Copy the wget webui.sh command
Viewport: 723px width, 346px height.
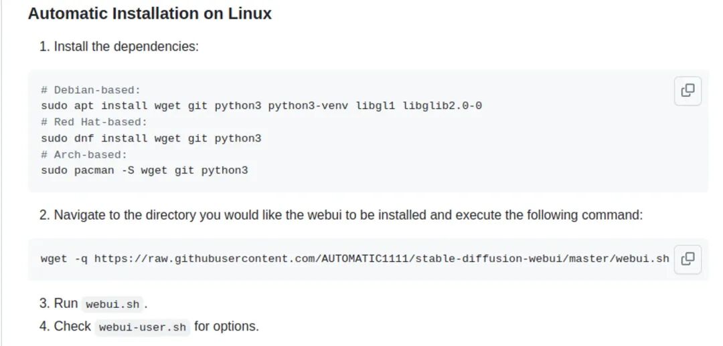pyautogui.click(x=688, y=258)
